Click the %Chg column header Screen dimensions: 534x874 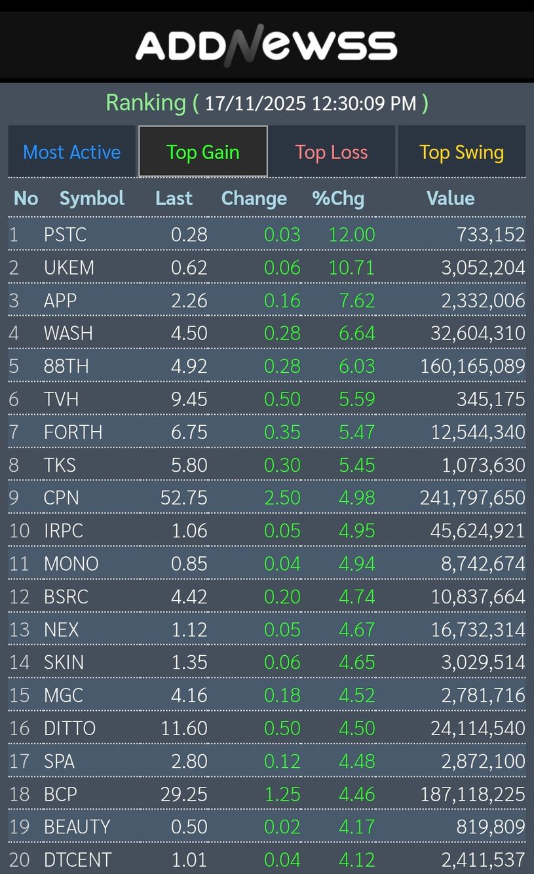coord(338,199)
